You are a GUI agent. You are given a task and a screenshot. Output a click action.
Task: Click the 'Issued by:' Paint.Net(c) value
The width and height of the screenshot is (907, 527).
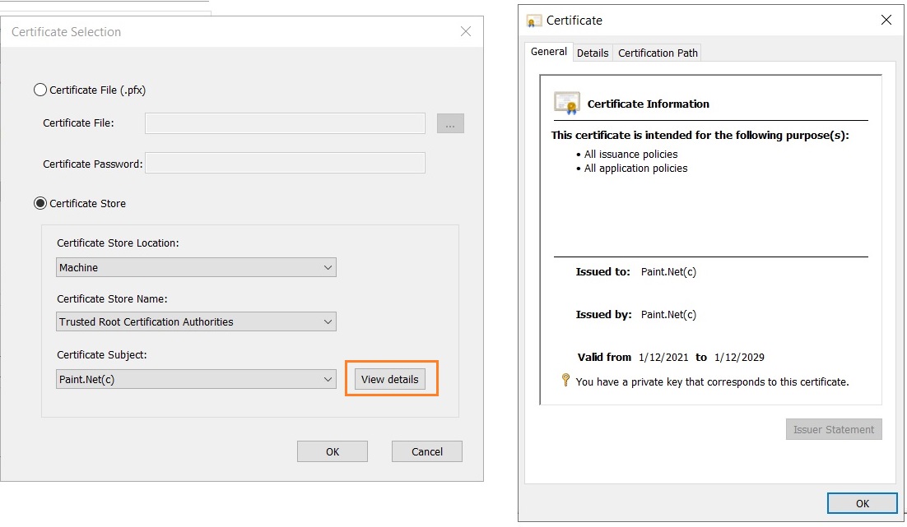668,314
